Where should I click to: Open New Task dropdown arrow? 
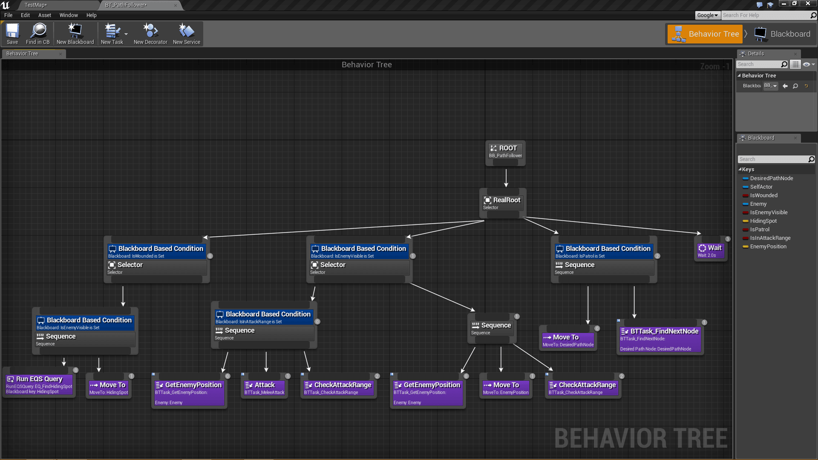[x=126, y=34]
